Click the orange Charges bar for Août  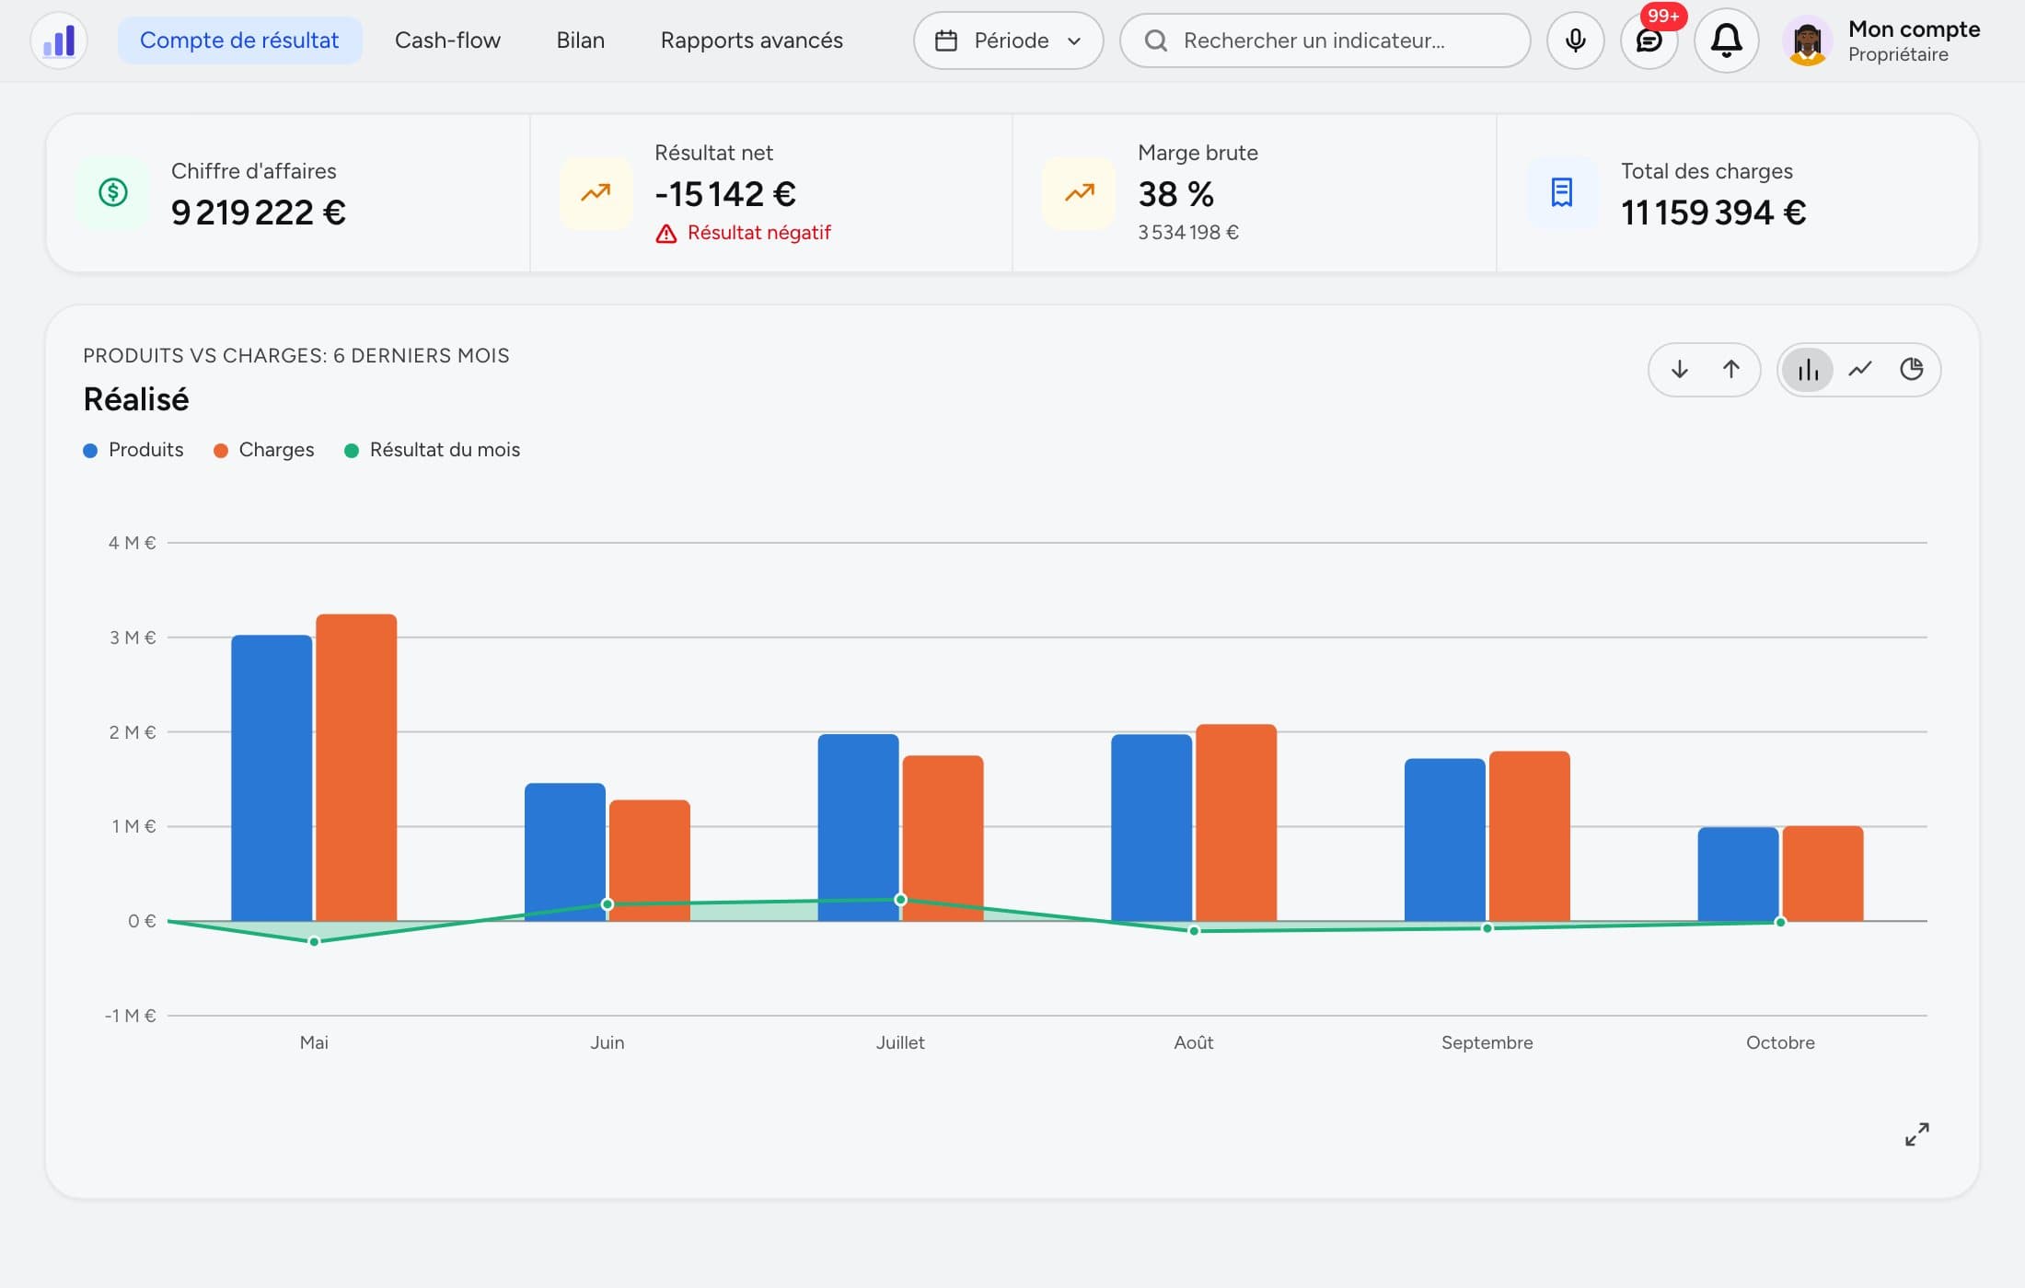pyautogui.click(x=1236, y=822)
